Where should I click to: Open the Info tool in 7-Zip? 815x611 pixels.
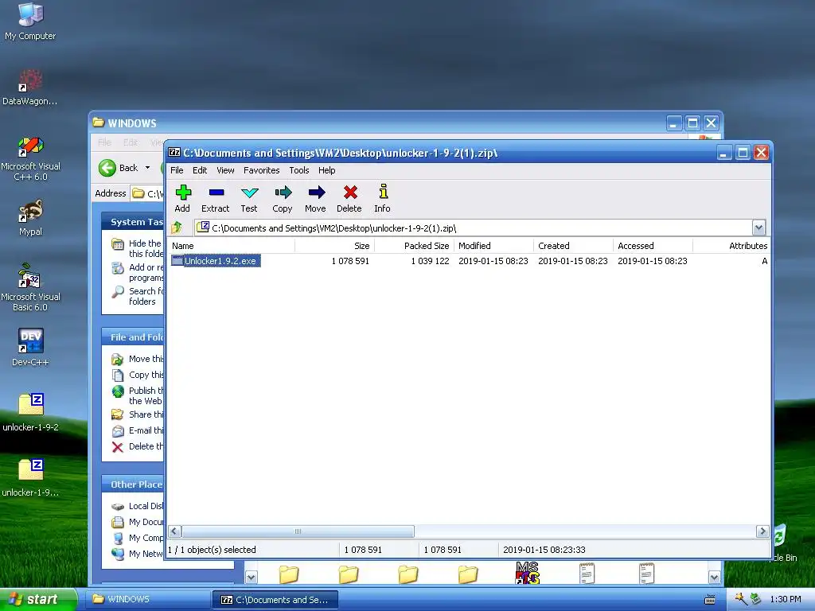[x=383, y=192]
